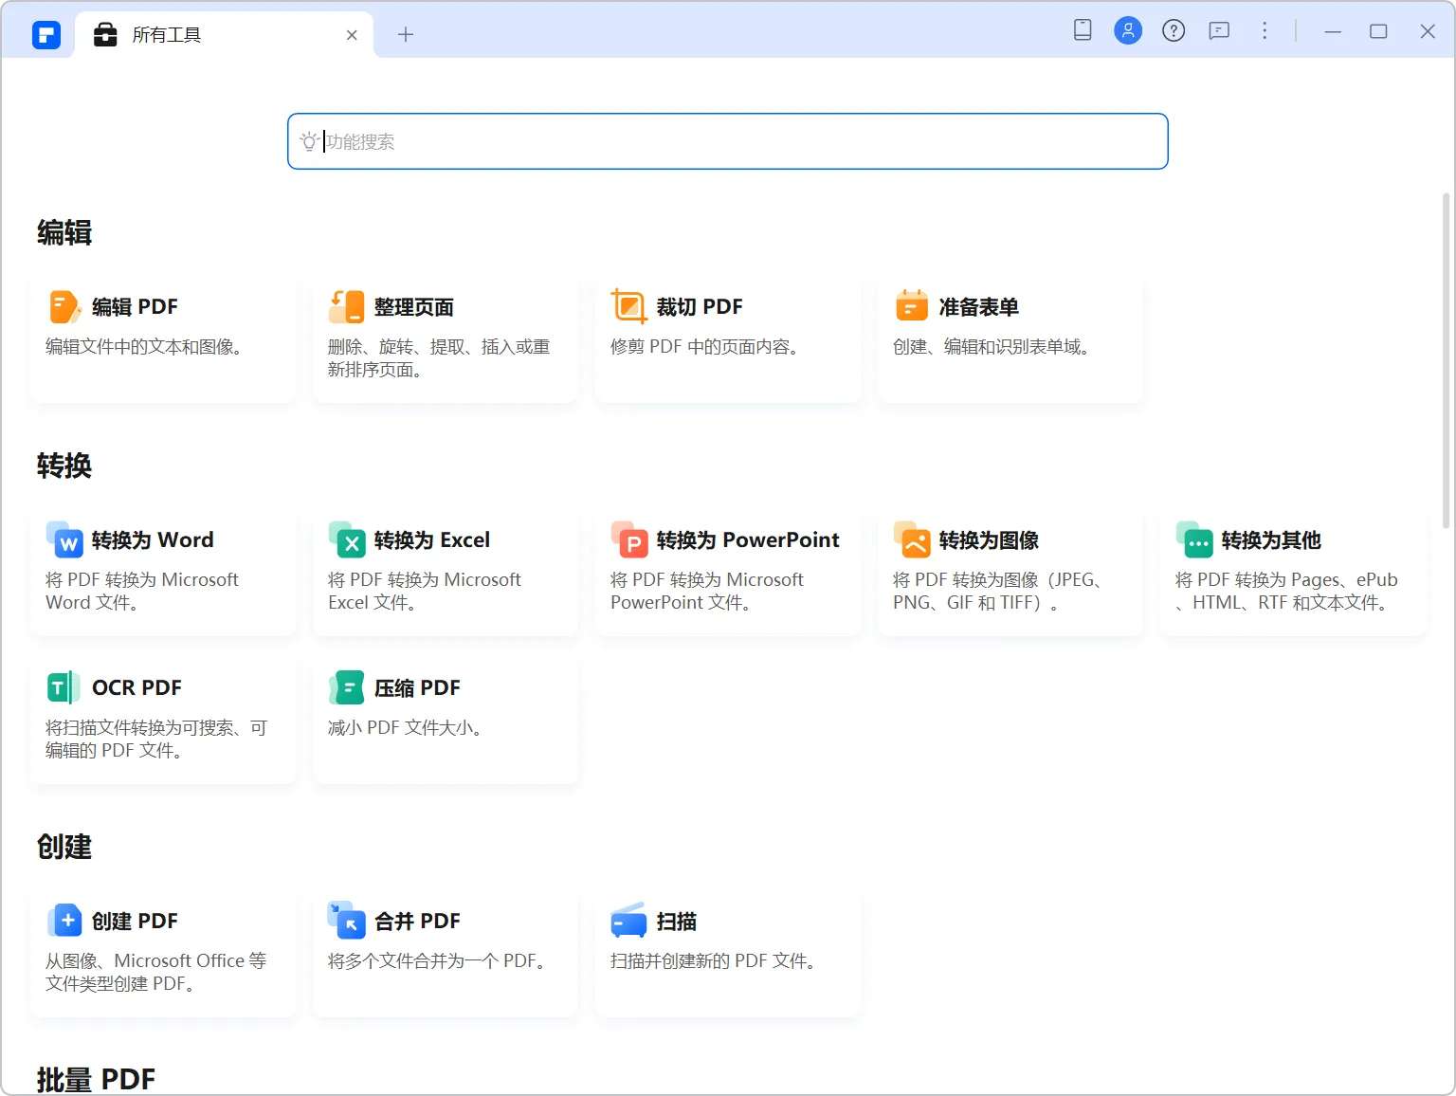Click the 扫描 title text

pyautogui.click(x=677, y=922)
